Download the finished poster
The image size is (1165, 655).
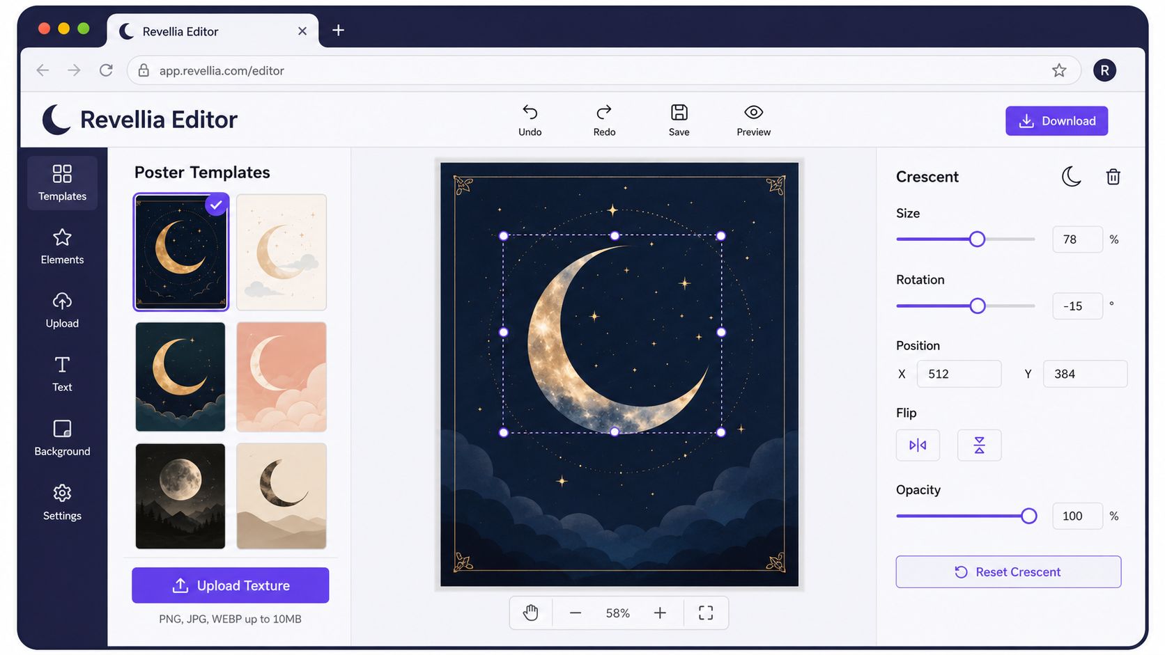[1056, 120]
